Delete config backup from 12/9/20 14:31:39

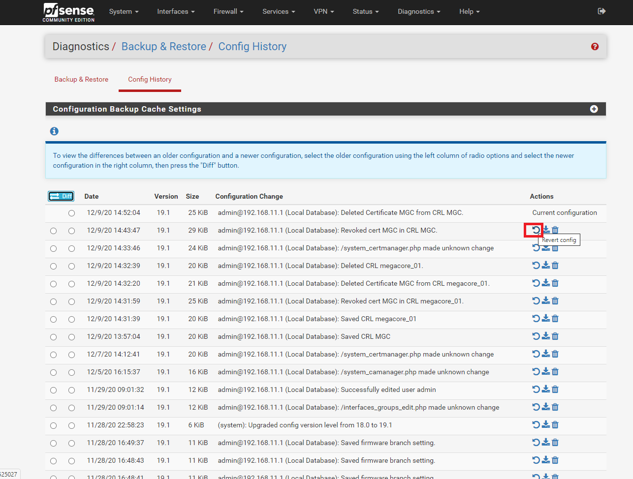[x=555, y=318]
